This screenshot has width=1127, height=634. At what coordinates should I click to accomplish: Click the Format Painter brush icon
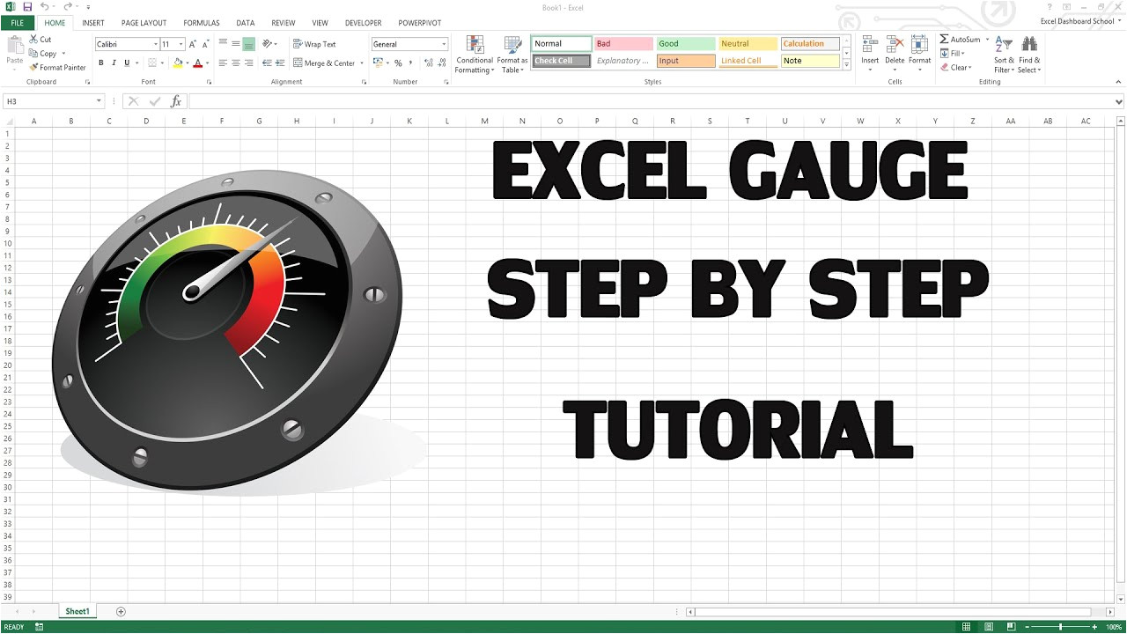coord(33,67)
